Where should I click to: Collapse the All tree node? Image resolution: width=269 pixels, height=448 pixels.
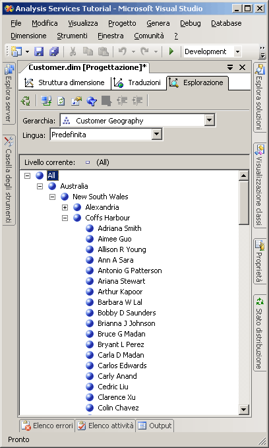pyautogui.click(x=28, y=176)
